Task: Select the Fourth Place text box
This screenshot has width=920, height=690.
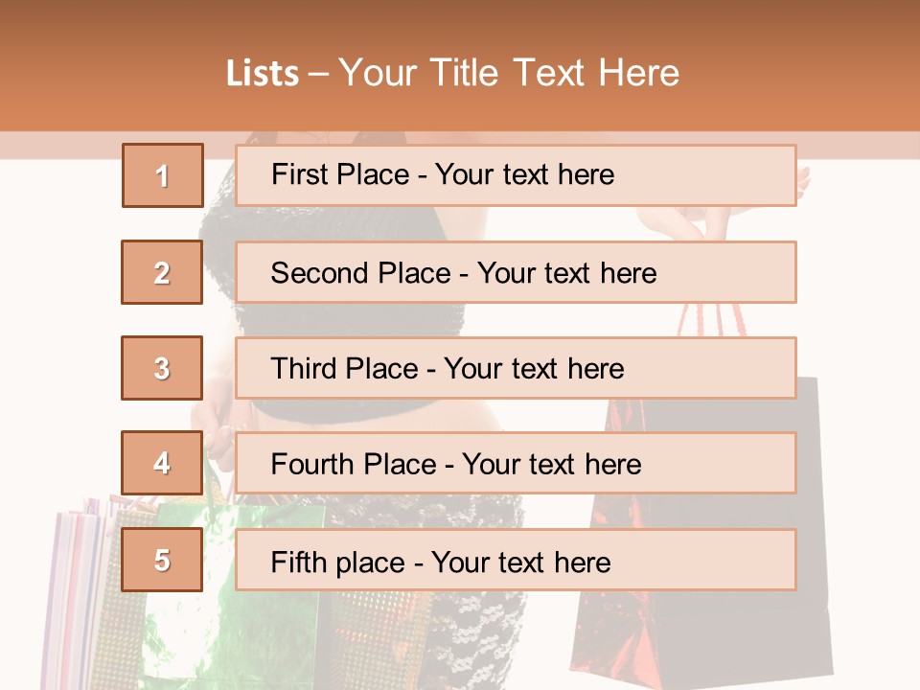Action: coord(516,463)
